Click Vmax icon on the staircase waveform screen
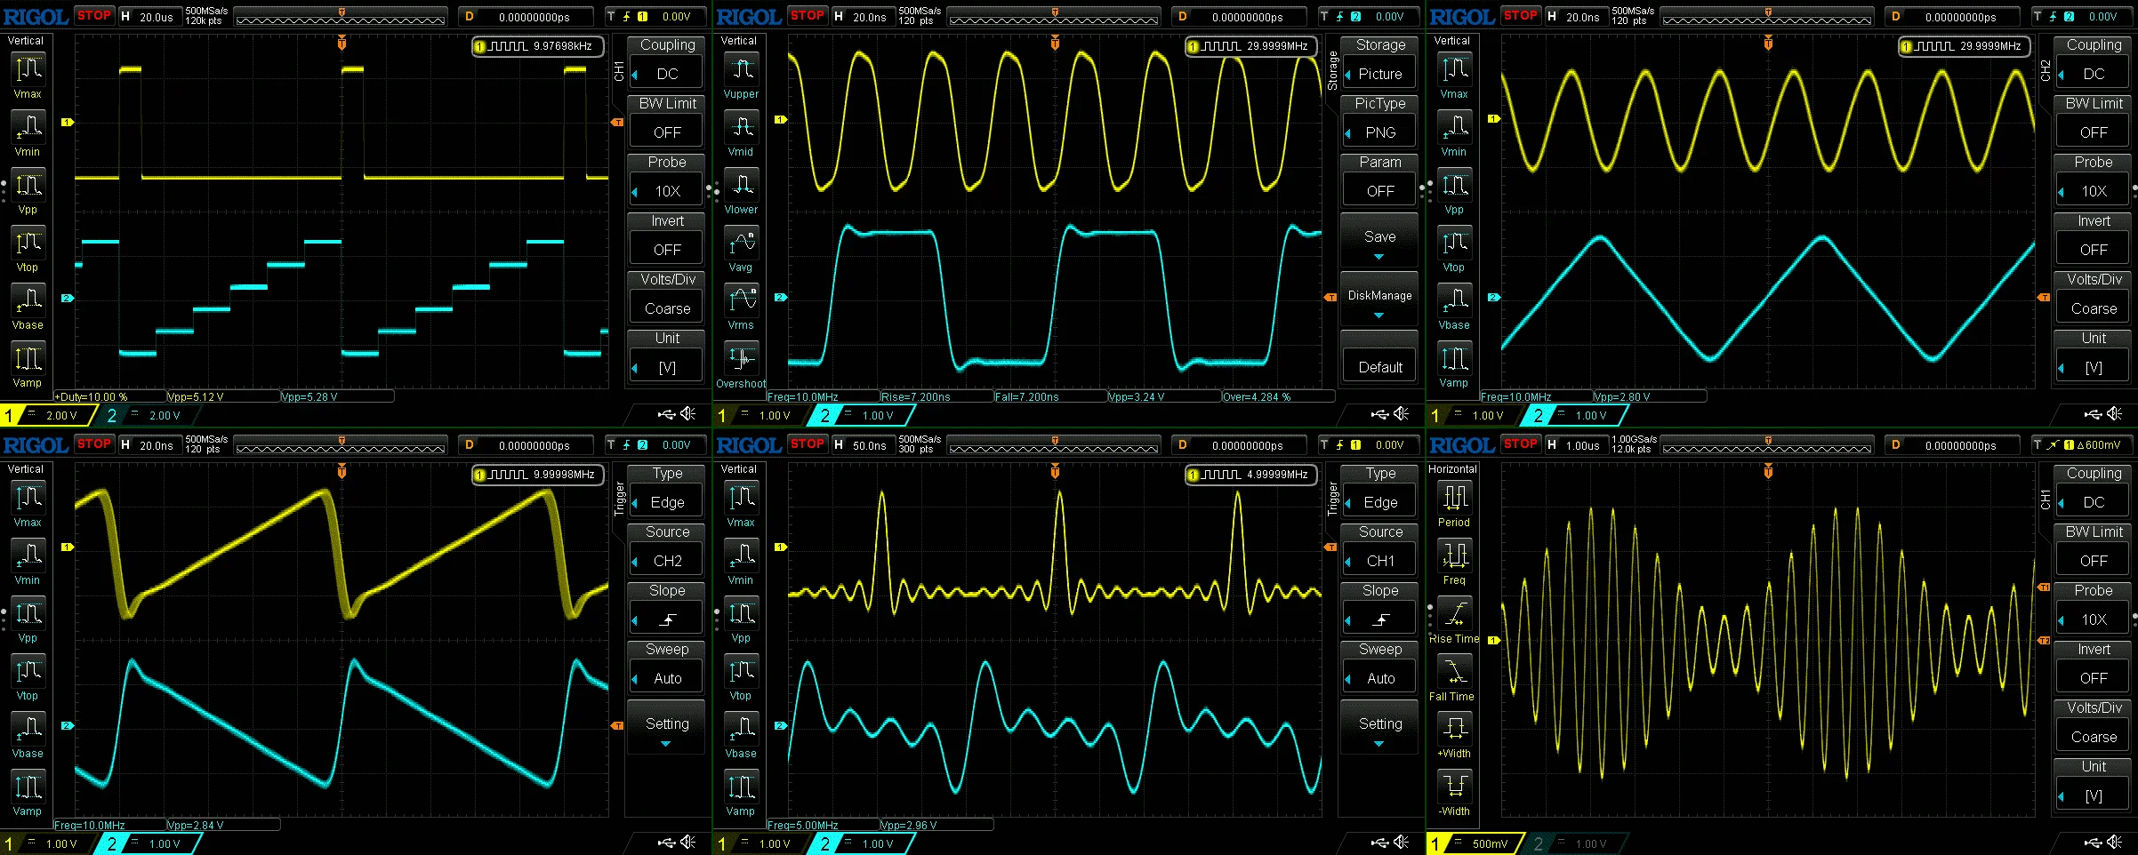 click(x=28, y=69)
